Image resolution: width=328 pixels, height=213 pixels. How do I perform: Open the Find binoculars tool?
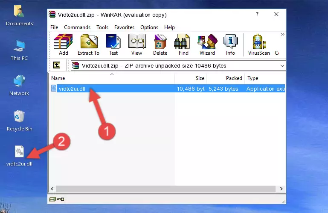[x=183, y=45]
